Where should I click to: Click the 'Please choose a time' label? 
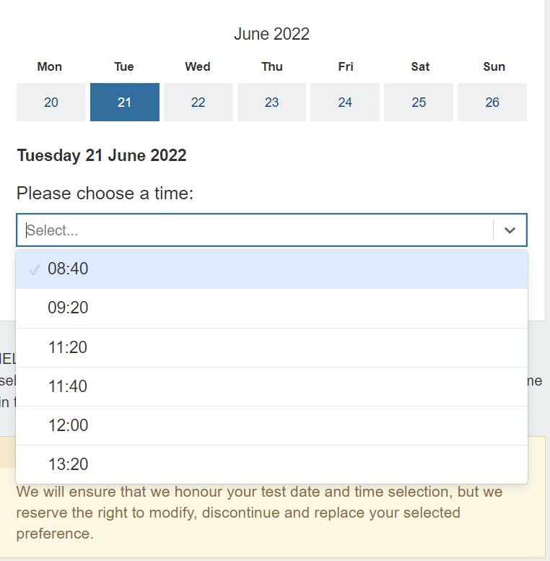[105, 193]
